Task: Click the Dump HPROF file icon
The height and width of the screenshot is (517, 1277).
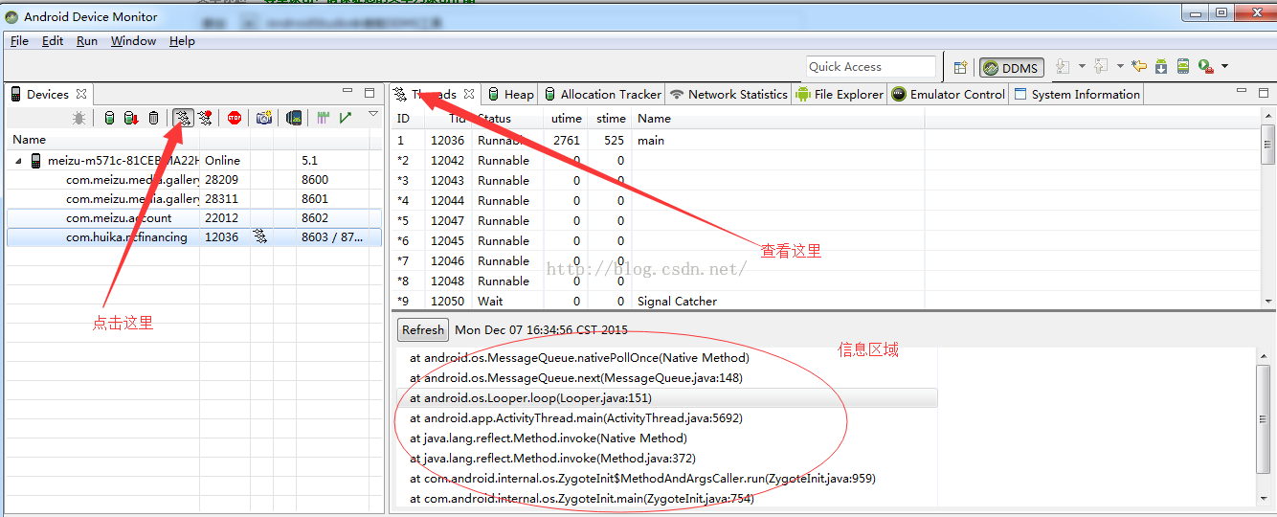Action: click(131, 118)
